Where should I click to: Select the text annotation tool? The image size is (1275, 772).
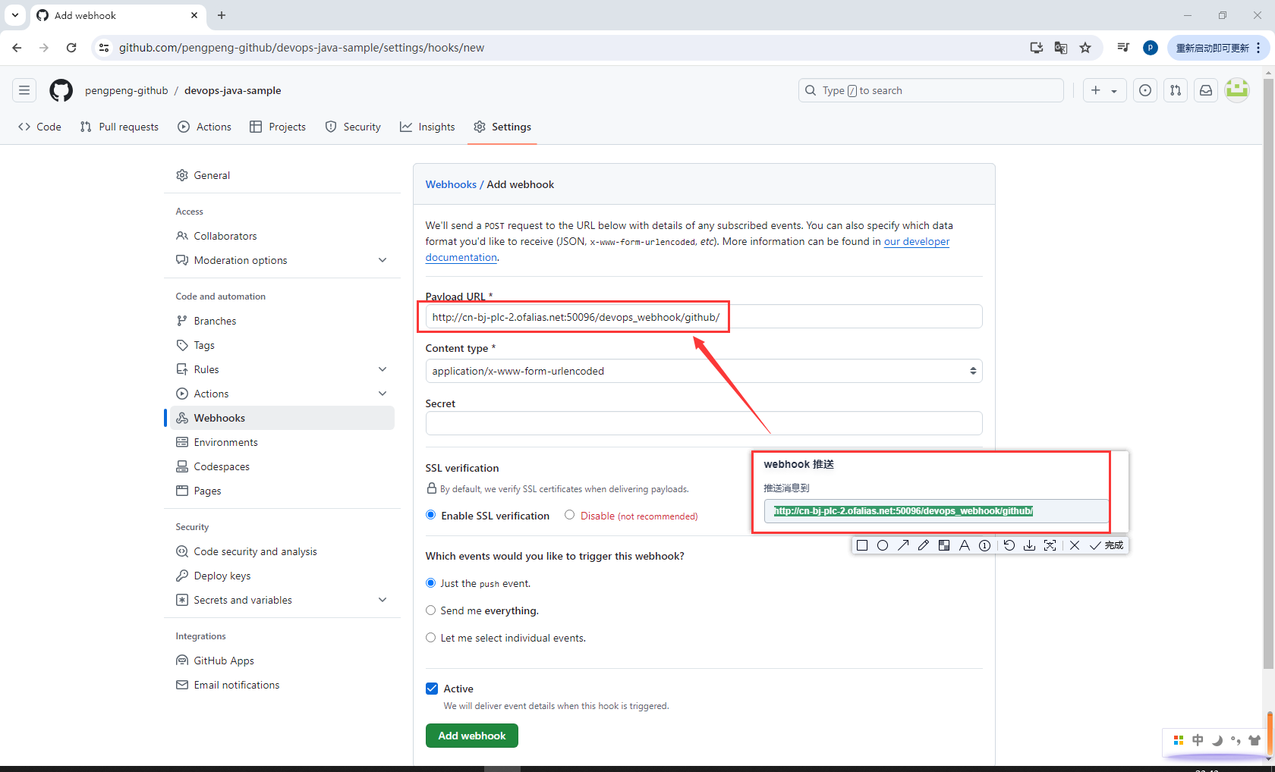click(x=965, y=545)
